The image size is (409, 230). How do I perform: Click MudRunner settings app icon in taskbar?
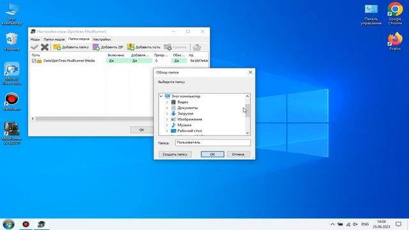point(41,224)
